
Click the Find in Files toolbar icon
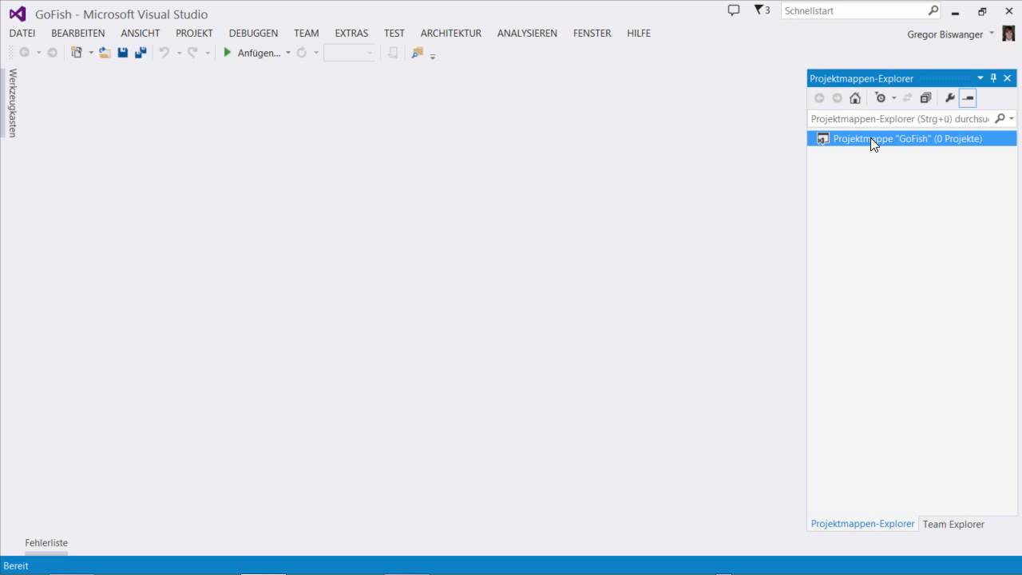click(417, 53)
